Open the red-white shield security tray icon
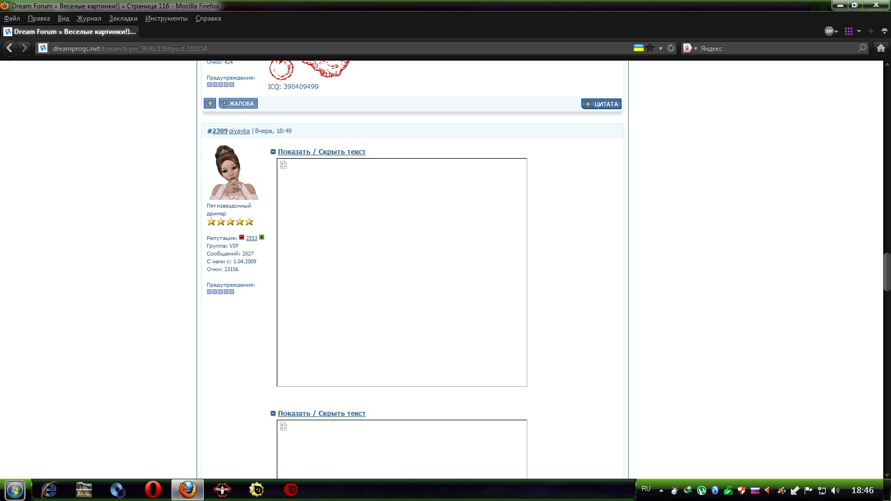Viewport: 891px width, 501px height. coord(742,490)
